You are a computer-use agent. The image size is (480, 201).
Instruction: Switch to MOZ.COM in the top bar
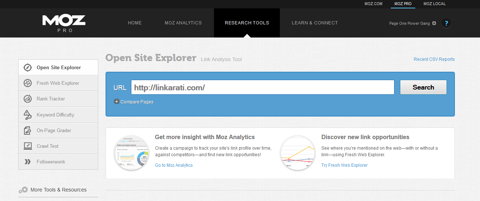[373, 4]
